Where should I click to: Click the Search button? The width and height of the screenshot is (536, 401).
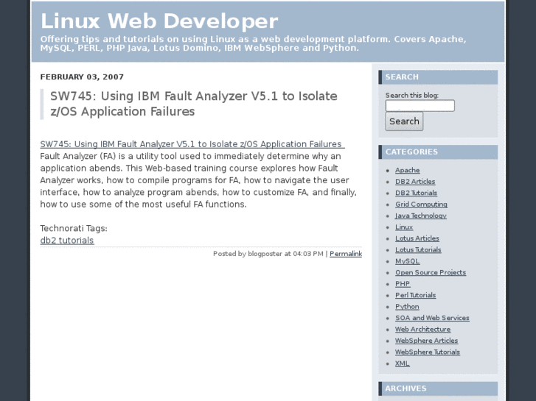click(x=404, y=121)
